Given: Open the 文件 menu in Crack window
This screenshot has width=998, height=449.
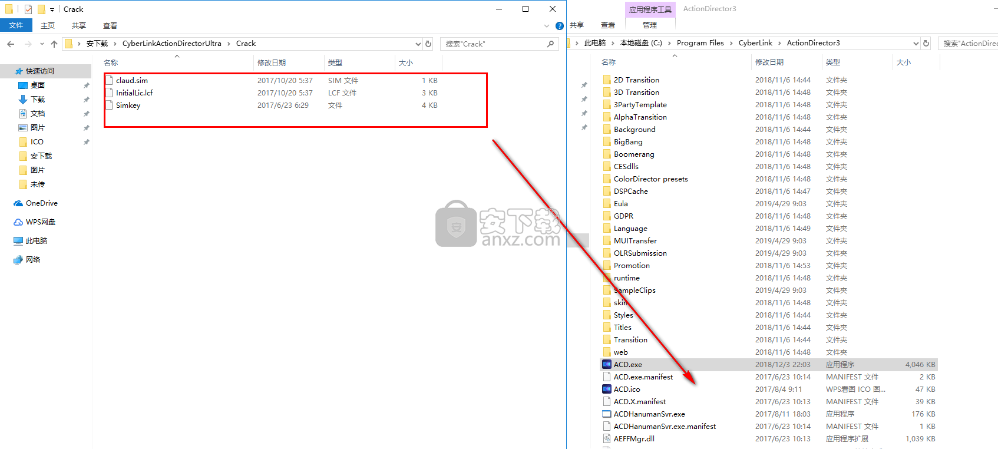Looking at the screenshot, I should [16, 25].
